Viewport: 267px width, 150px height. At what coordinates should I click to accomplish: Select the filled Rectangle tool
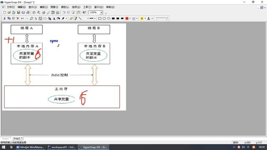pos(113,18)
